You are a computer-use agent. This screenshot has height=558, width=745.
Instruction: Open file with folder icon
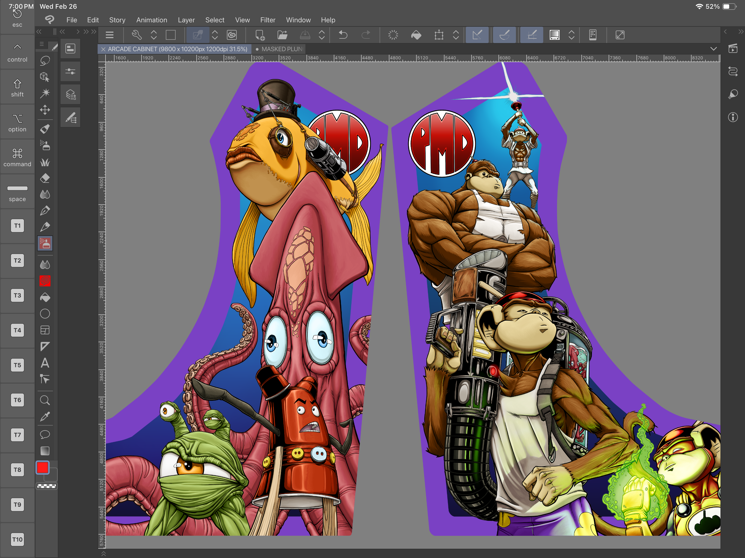click(x=282, y=35)
